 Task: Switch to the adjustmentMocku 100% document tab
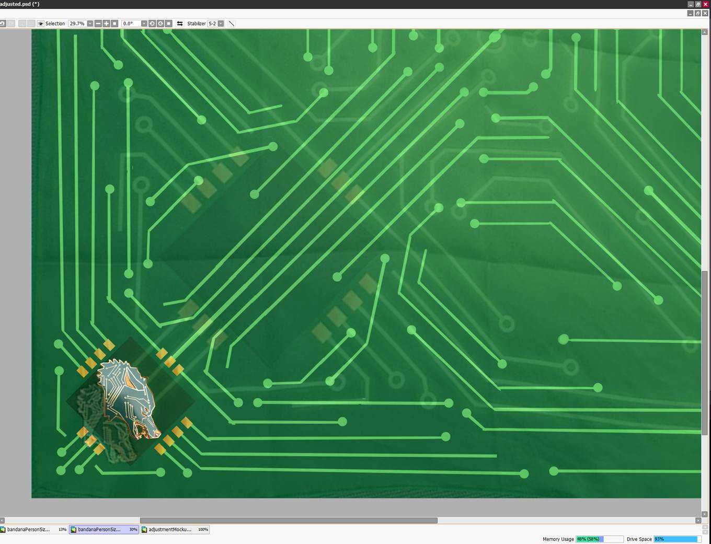(x=175, y=529)
